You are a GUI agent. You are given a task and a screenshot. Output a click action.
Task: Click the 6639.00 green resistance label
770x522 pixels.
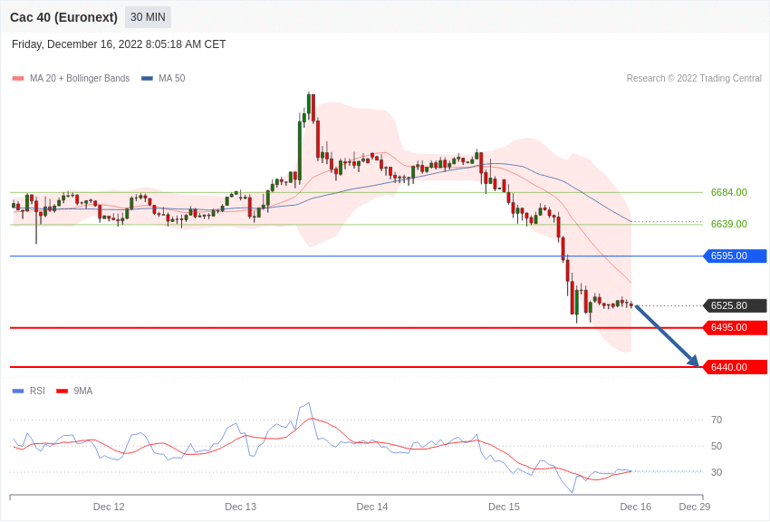728,224
